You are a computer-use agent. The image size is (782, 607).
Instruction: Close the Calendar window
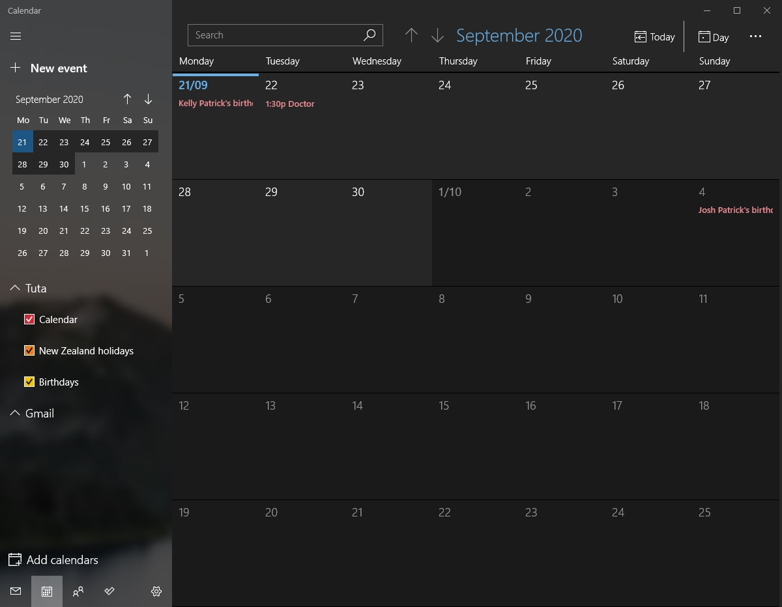767,10
